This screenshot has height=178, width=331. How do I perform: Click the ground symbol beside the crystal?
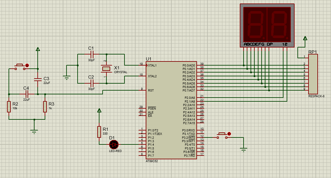pos(67,76)
